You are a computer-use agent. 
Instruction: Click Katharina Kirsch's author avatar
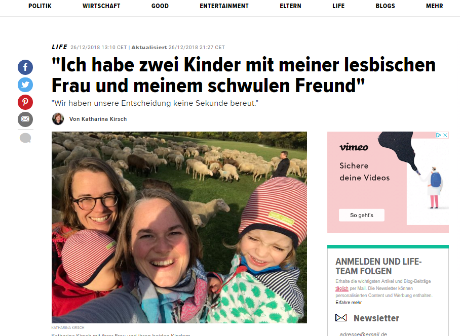pos(58,119)
